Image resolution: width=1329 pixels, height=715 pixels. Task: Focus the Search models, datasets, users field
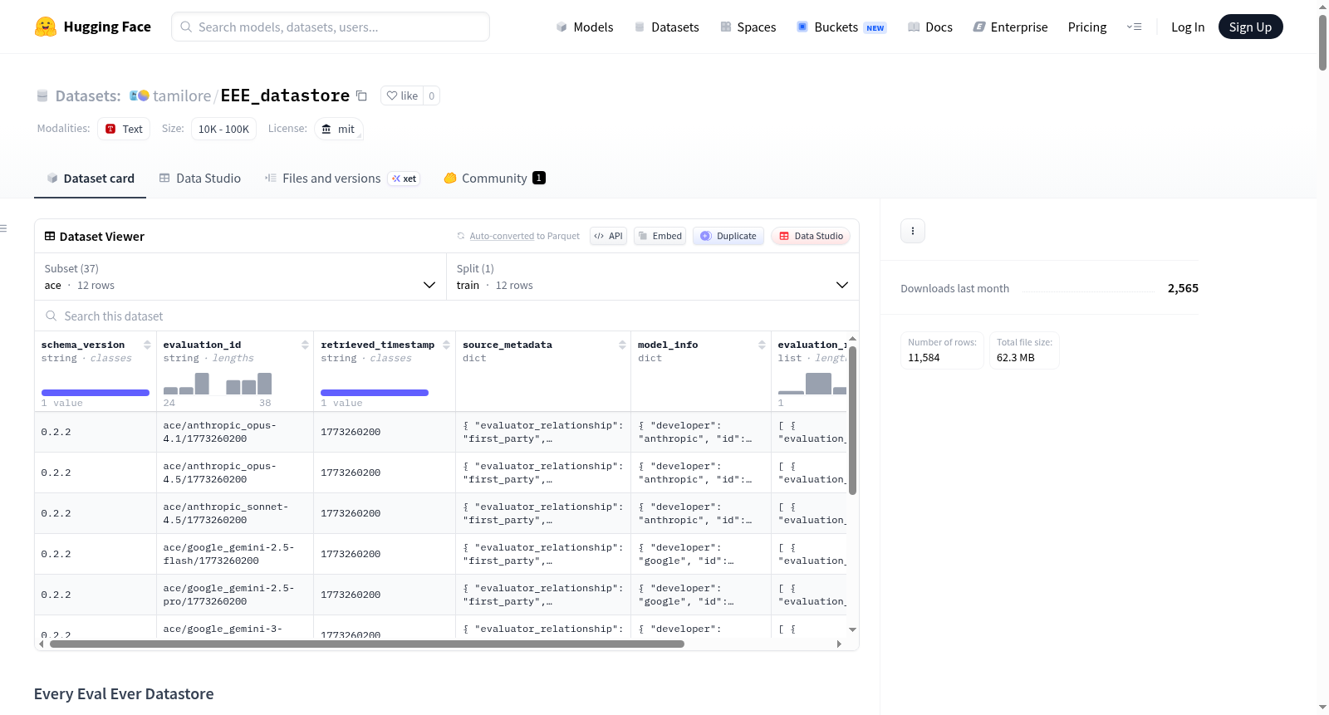331,27
